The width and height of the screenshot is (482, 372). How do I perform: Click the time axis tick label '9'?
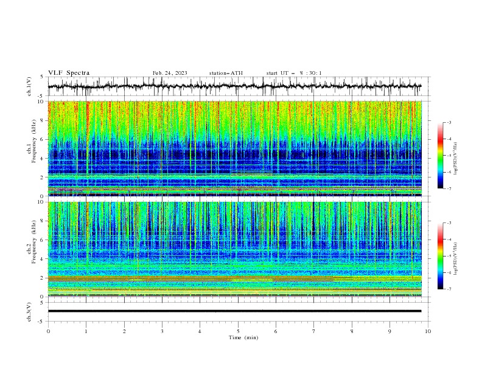coord(389,331)
